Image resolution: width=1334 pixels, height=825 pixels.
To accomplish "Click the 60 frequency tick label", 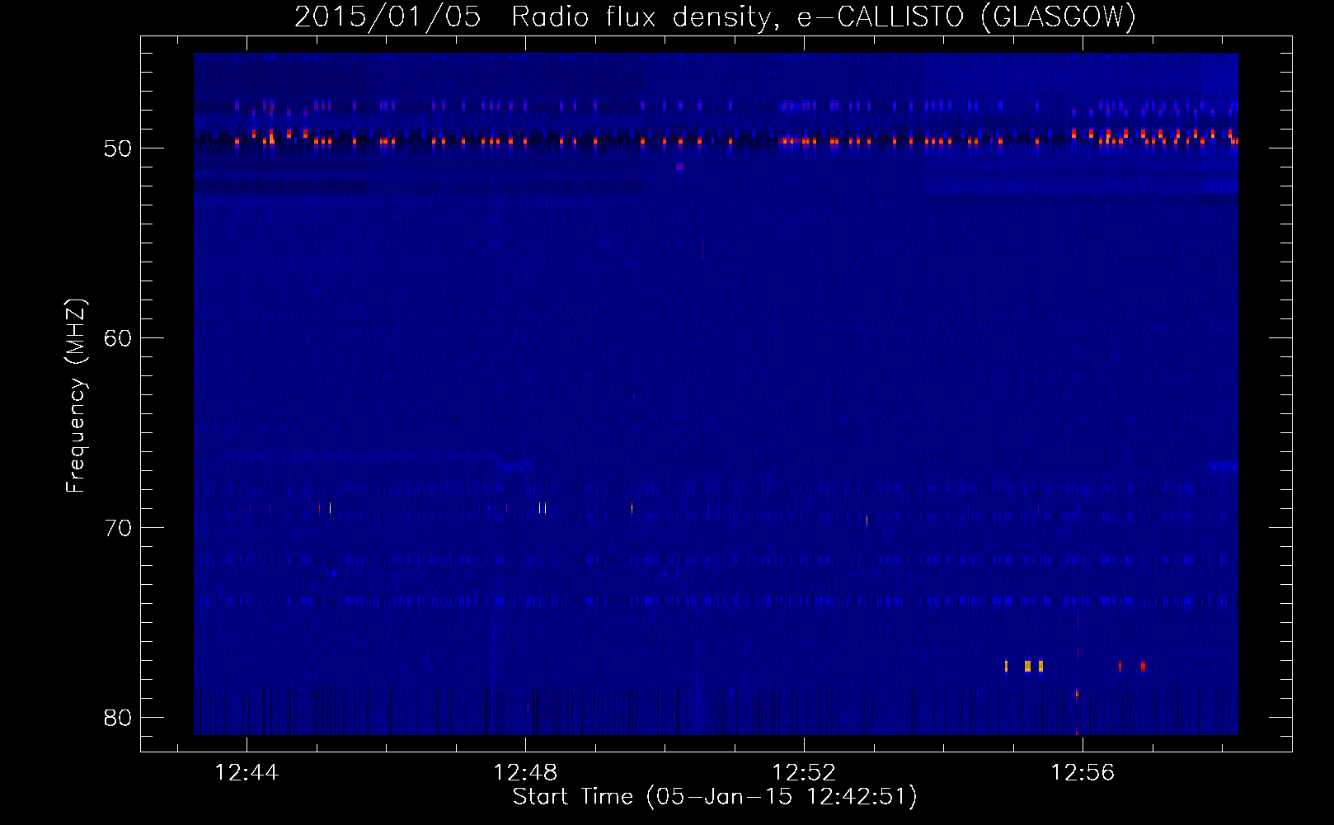I will pyautogui.click(x=118, y=338).
